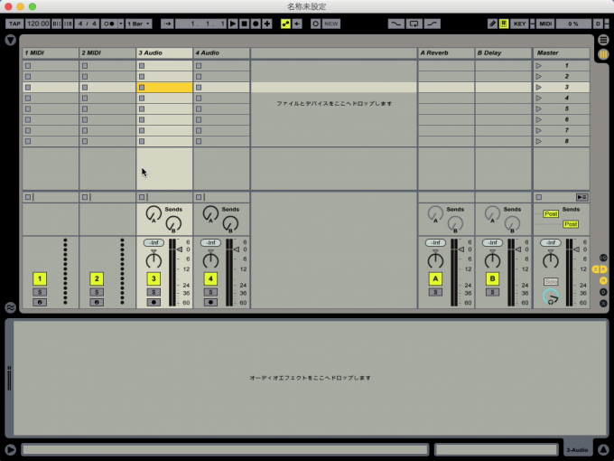614x461 pixels.
Task: Click the Stop All Clips button on Master
Action: pos(582,196)
